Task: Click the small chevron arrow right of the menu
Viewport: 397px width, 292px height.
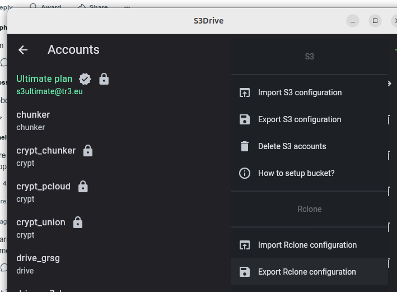Action: [x=390, y=84]
